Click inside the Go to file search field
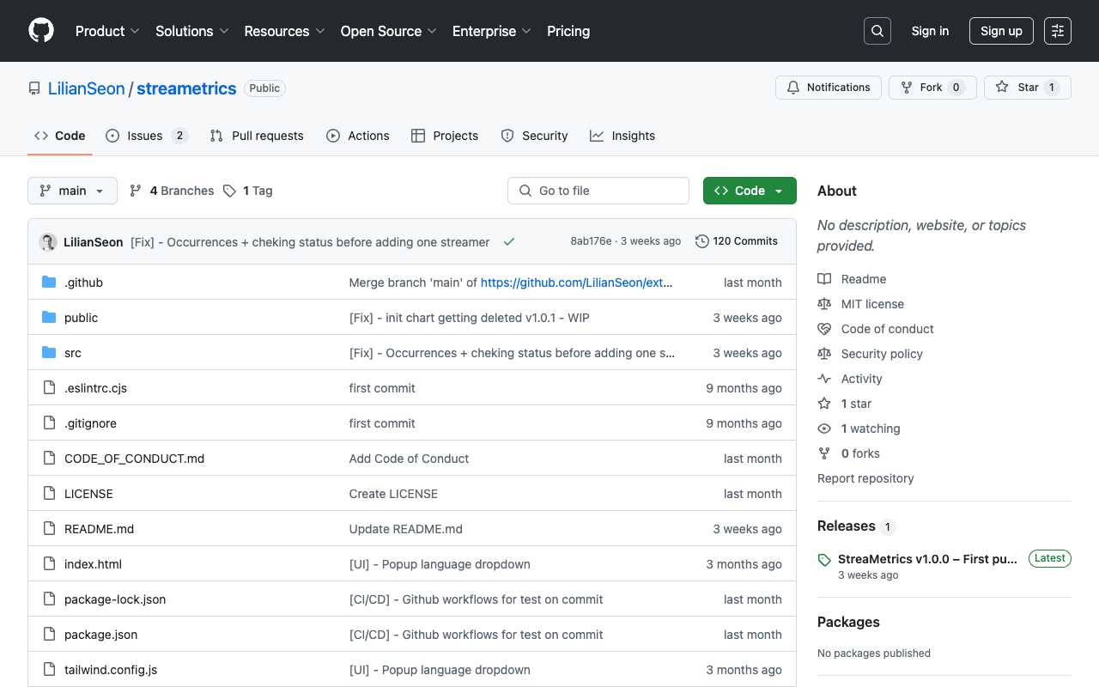 click(598, 190)
